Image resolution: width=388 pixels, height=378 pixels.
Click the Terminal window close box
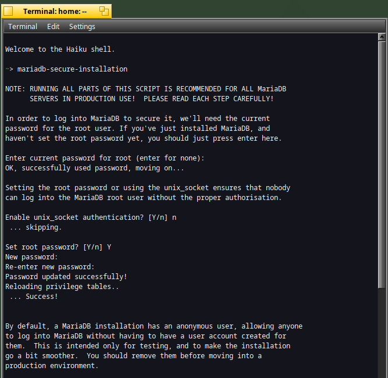pos(8,11)
